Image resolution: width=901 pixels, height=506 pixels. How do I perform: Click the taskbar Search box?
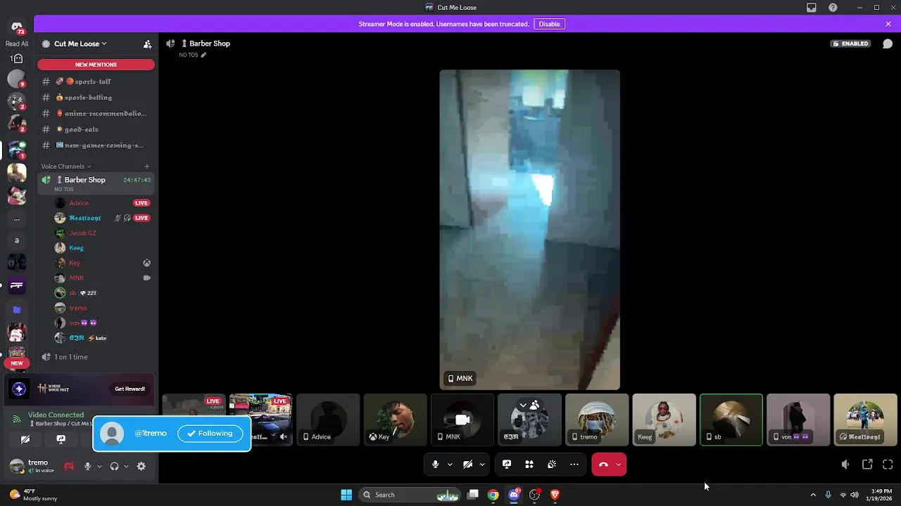(x=410, y=495)
